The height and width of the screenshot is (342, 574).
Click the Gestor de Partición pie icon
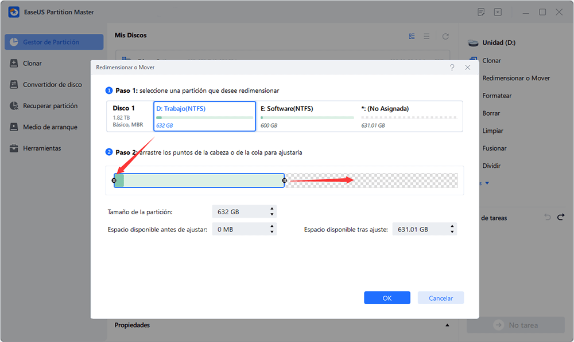14,42
